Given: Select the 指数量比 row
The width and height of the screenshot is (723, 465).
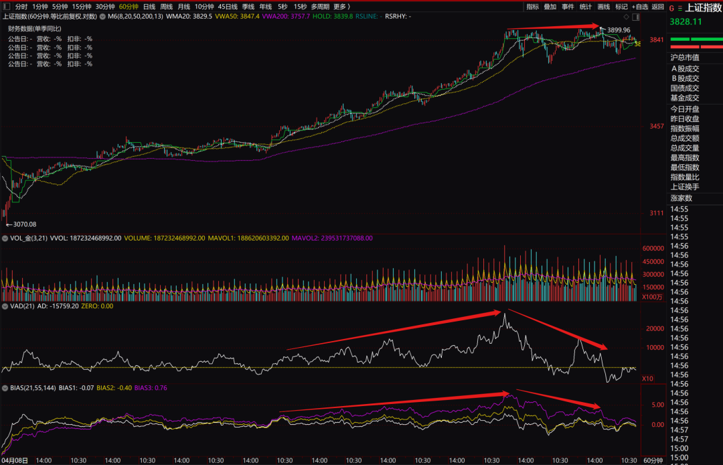Looking at the screenshot, I should click(x=685, y=177).
